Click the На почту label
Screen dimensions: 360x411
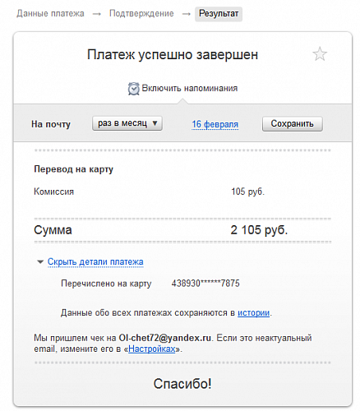tap(51, 124)
